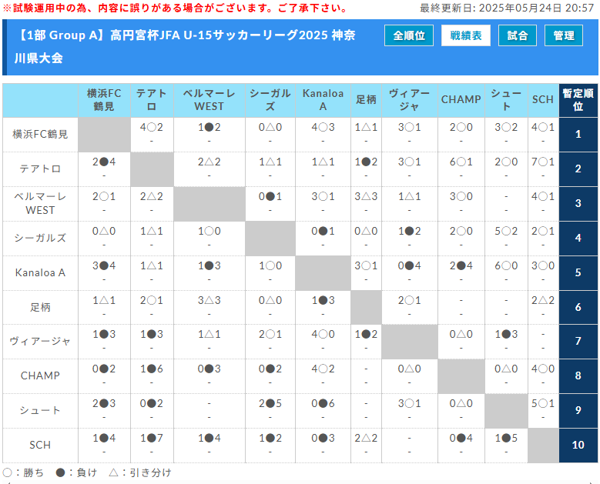Click the ヴィアージャ row label
The height and width of the screenshot is (484, 600).
tap(40, 342)
